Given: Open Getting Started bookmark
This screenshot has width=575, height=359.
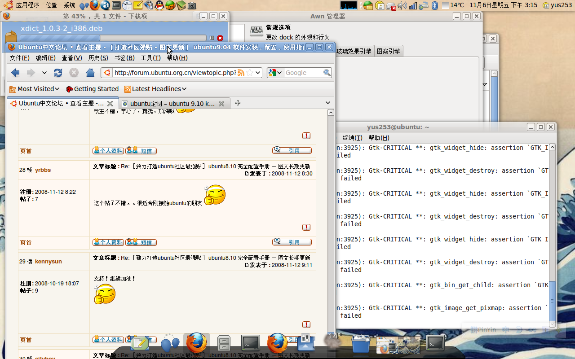Looking at the screenshot, I should click(x=92, y=89).
